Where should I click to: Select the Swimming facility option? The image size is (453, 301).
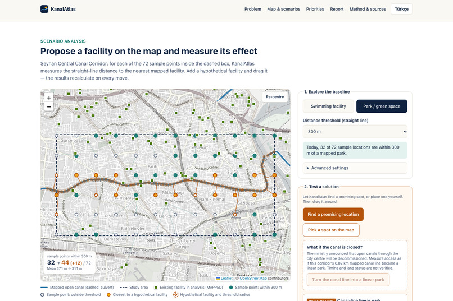328,106
